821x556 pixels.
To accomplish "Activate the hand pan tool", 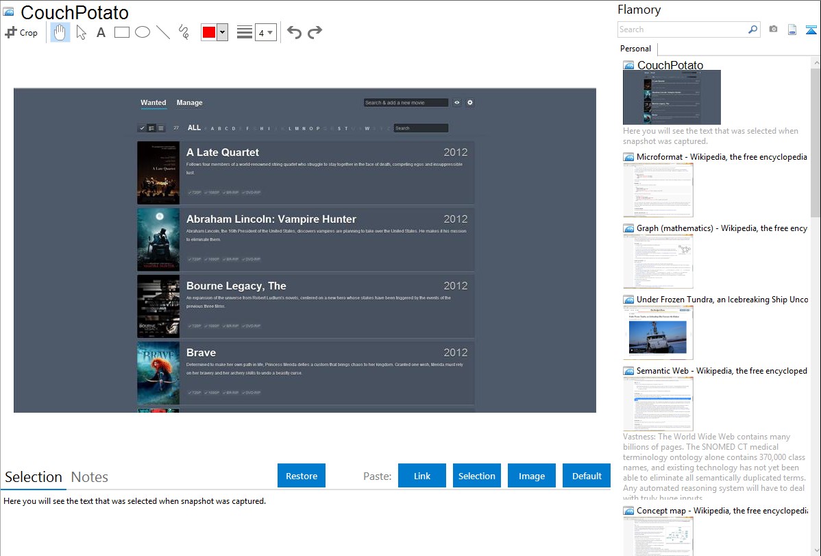I will [x=60, y=32].
